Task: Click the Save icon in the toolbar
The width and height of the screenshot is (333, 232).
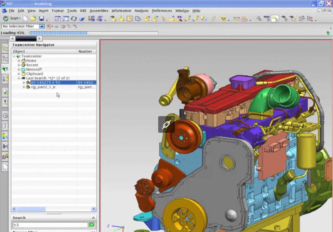Action: pos(41,19)
